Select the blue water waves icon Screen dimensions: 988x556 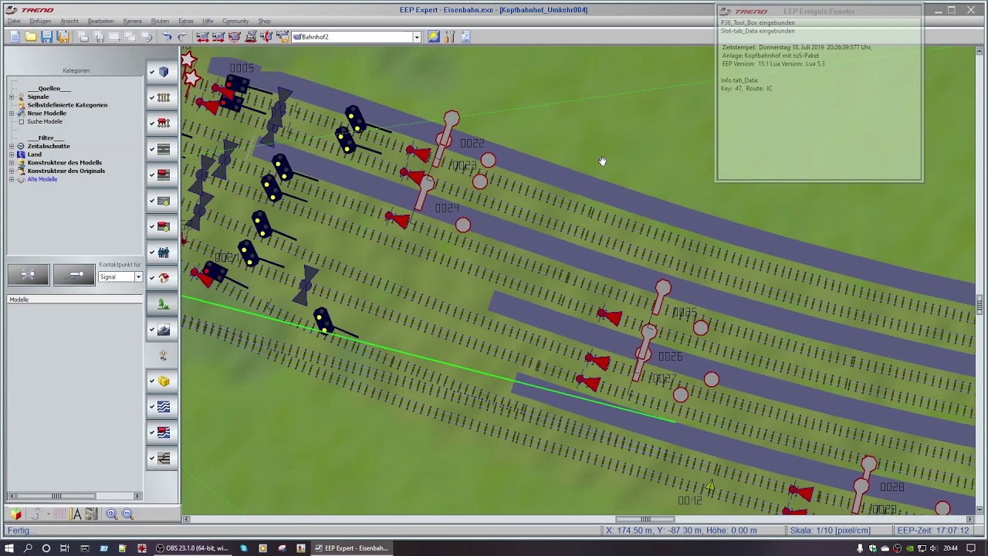tap(164, 407)
